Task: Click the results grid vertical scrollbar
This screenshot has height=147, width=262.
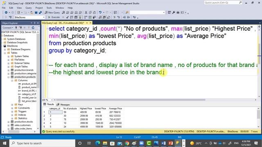Action: 258,114
